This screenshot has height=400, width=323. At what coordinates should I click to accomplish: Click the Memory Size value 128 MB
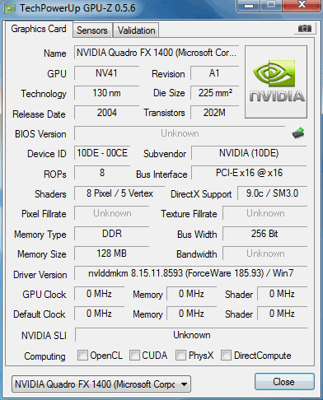coord(112,253)
